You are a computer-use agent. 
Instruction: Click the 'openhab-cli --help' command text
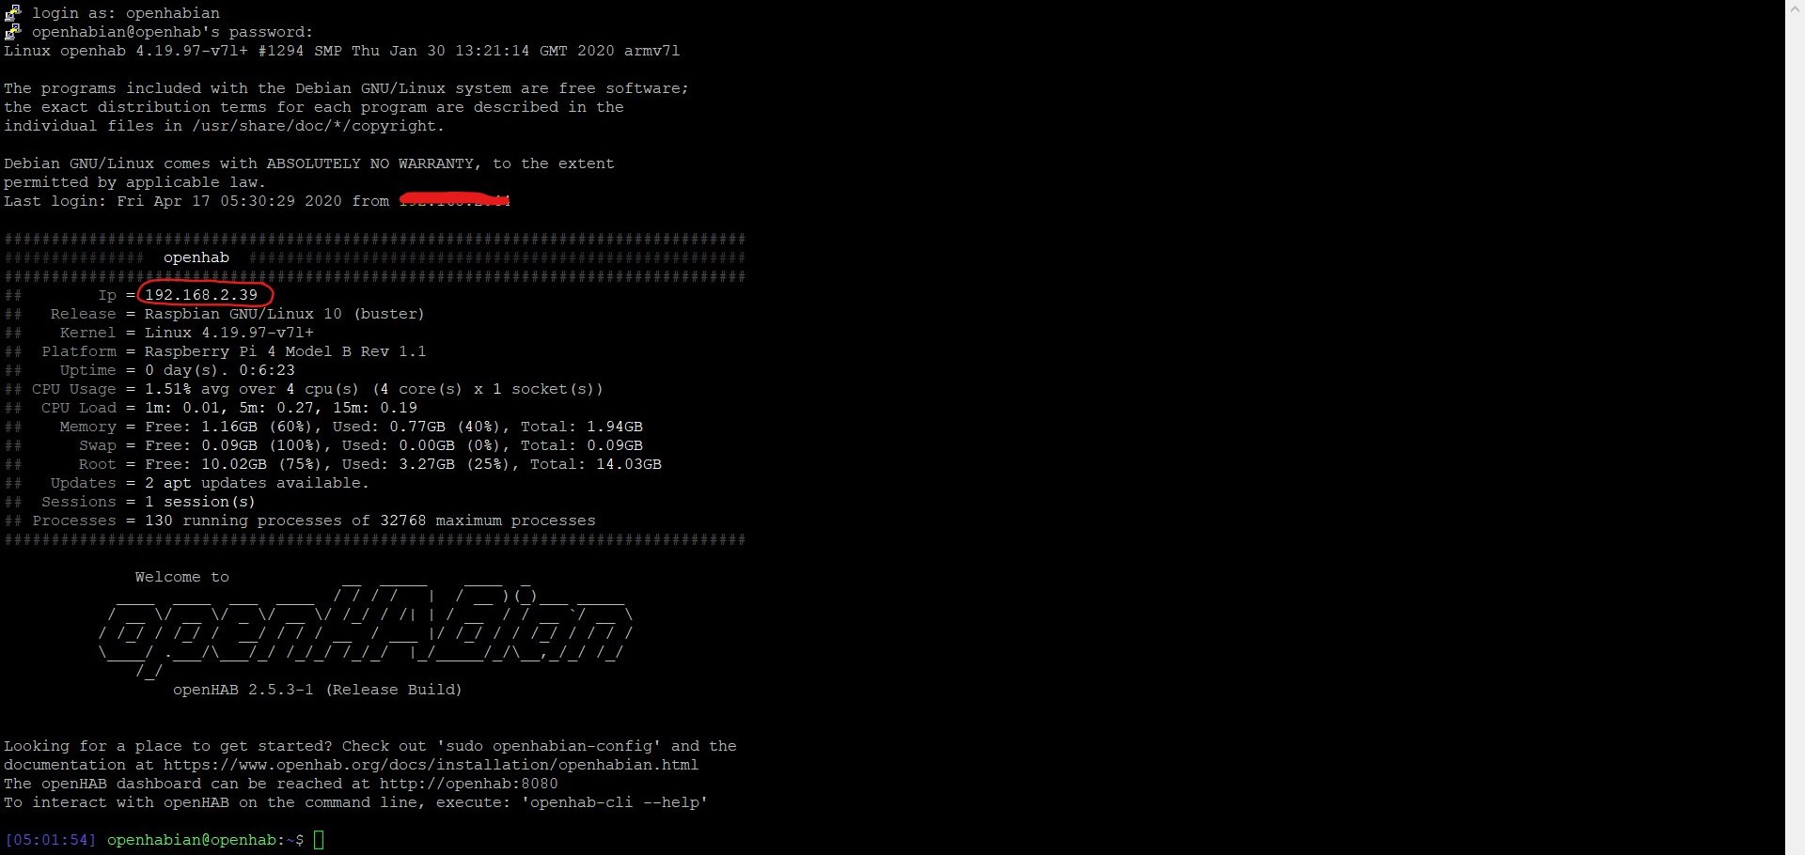(614, 802)
